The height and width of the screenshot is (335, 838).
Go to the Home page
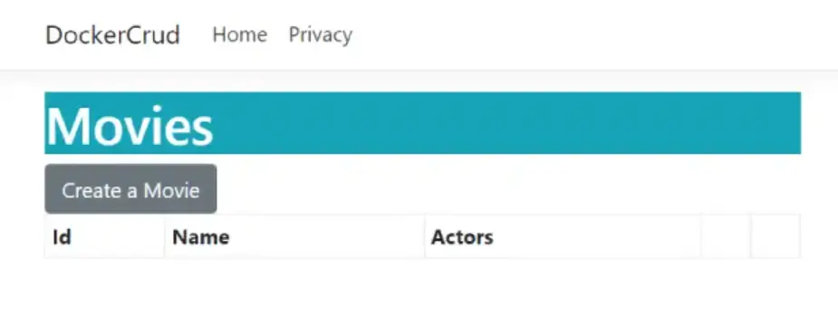click(x=239, y=34)
